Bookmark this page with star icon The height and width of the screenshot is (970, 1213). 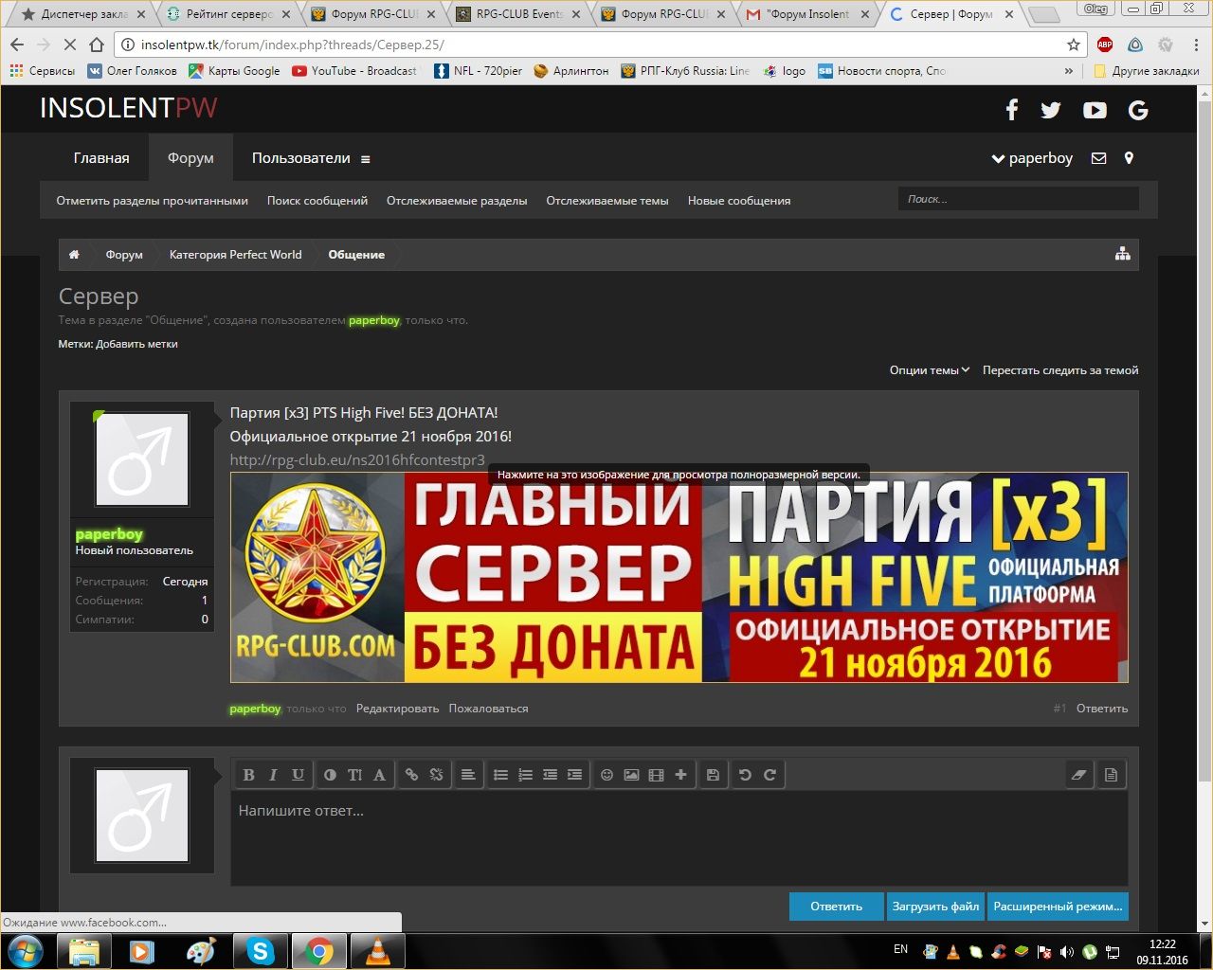tap(1074, 45)
